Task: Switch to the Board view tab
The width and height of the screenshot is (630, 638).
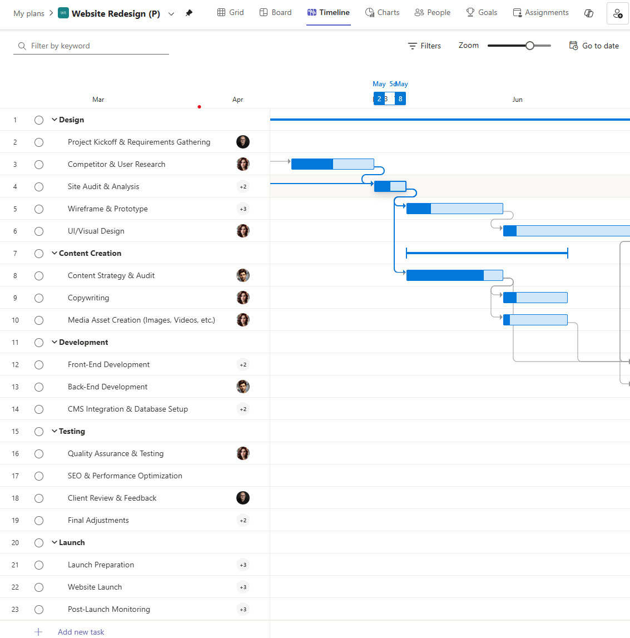Action: coord(275,12)
